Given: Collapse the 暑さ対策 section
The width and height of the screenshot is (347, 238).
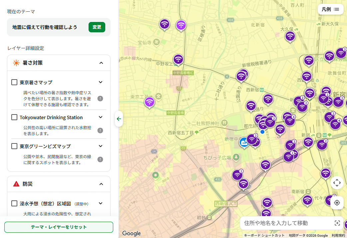Looking at the screenshot, I should pos(101,63).
